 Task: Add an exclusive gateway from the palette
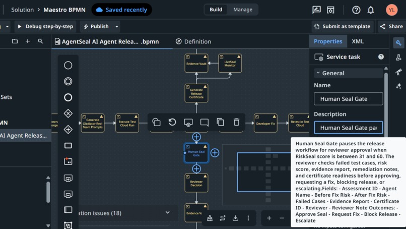[68, 113]
